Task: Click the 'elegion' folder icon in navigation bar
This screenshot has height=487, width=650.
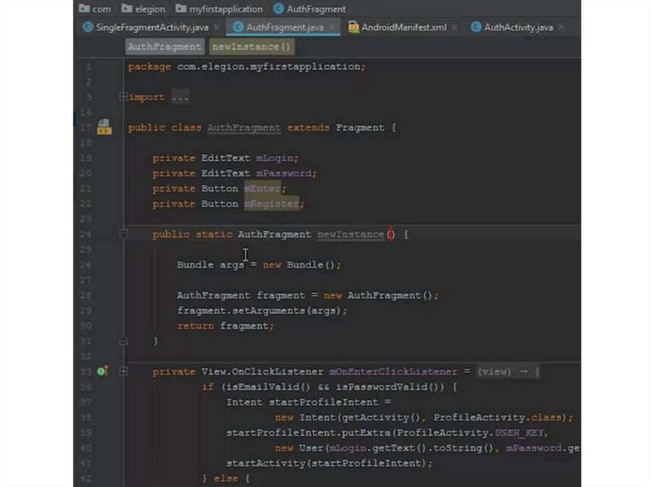Action: pos(126,9)
